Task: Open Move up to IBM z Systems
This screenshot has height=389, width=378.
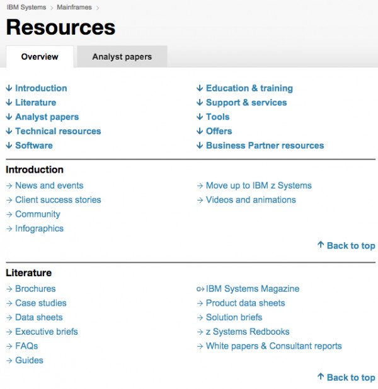Action: (x=259, y=185)
